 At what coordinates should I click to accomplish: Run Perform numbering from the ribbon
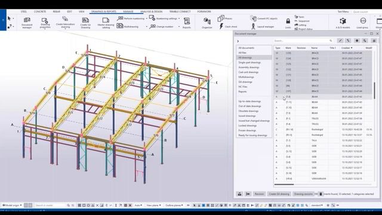point(131,19)
